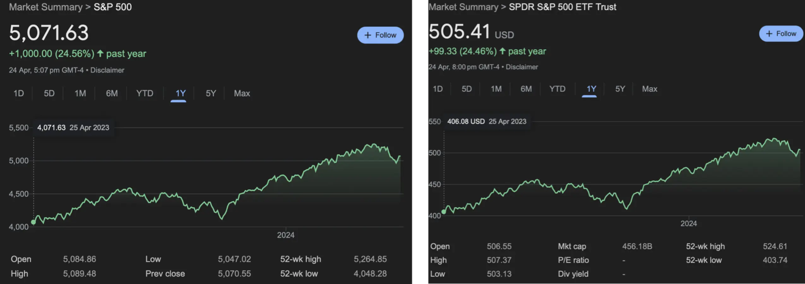Select YTD range on SPDR ETF chart
Screen dimensions: 805x284
click(557, 89)
